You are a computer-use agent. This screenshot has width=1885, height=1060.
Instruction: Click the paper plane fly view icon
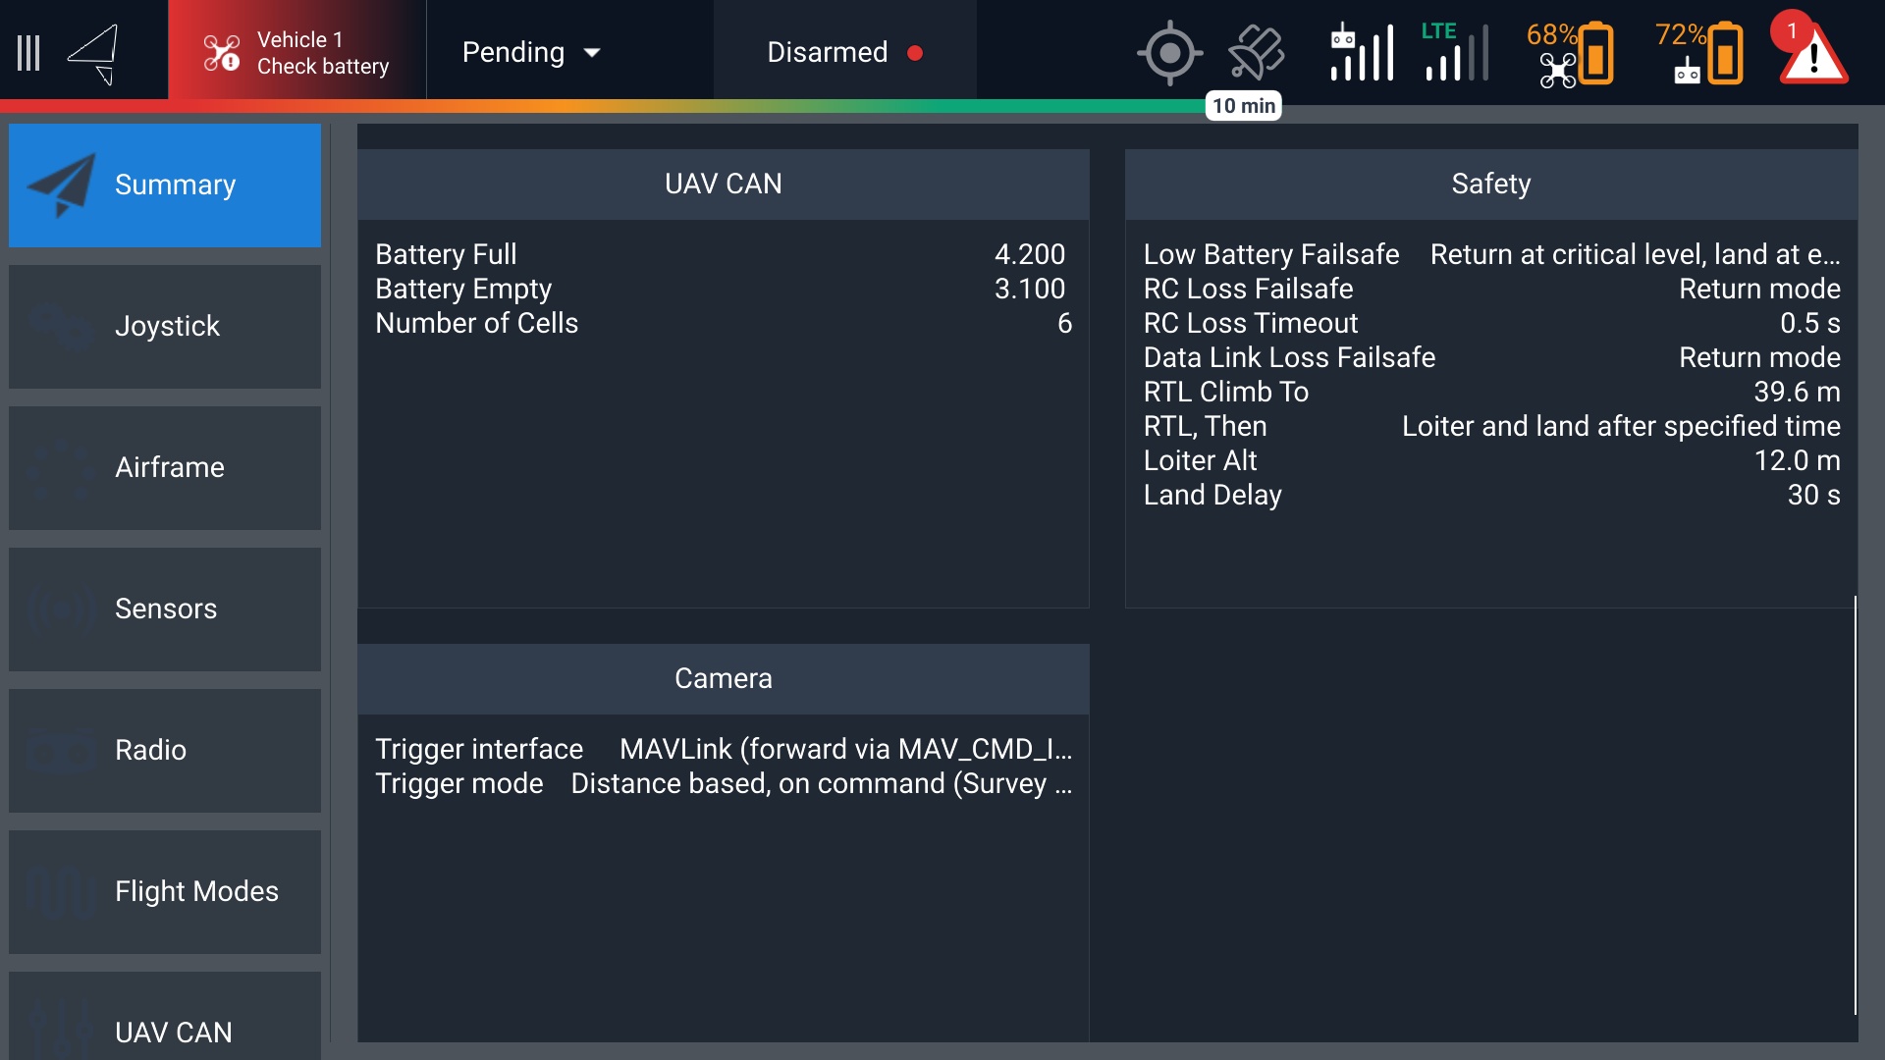(x=94, y=53)
